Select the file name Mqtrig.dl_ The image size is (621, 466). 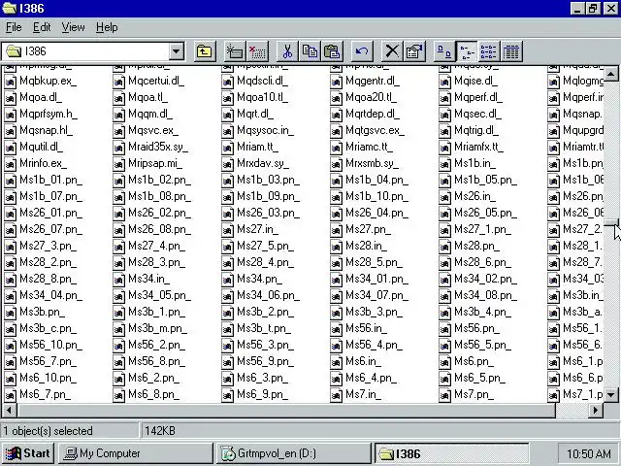476,130
